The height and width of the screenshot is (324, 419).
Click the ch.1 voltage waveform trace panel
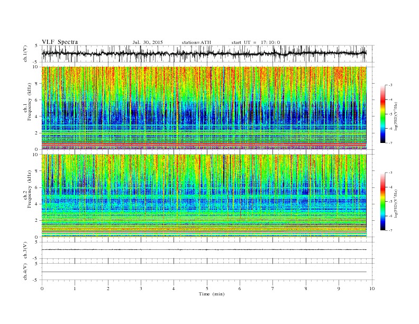tap(207, 53)
